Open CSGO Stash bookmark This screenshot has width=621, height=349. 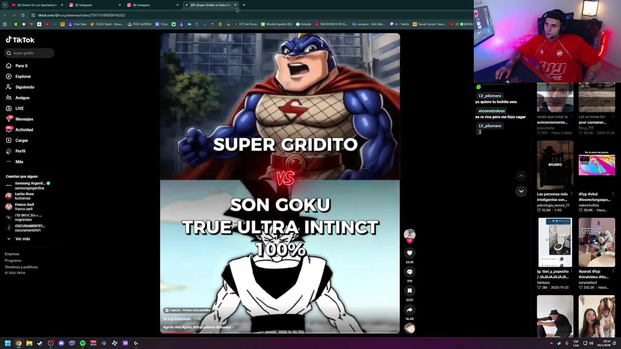tap(107, 24)
